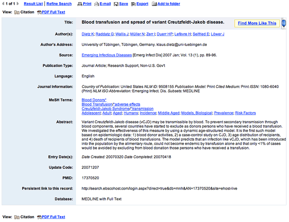This screenshot has width=289, height=222.
Task: Open author Seifried E link
Action: [201, 34]
